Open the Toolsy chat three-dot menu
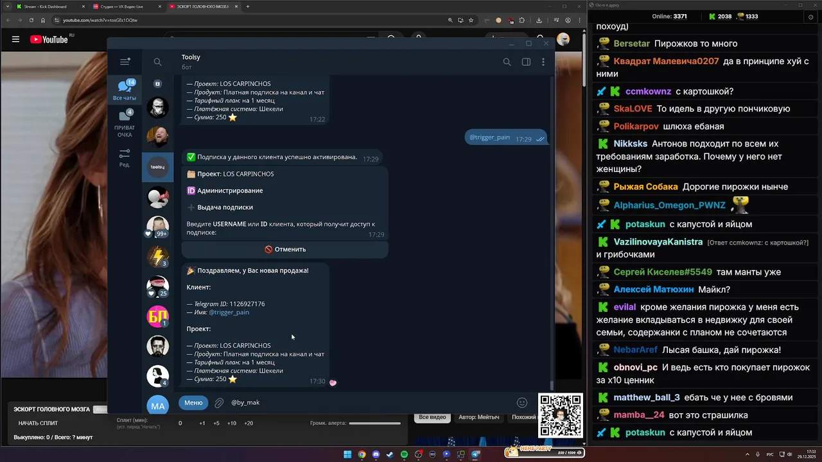Screen dimensions: 822x462 click(x=543, y=62)
